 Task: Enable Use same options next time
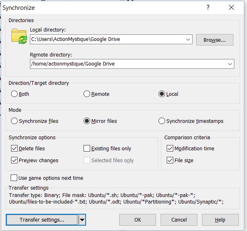[x=15, y=178]
